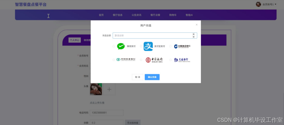Click the red Bank of China logo
Viewport: 284px width, 125px height.
point(154,60)
